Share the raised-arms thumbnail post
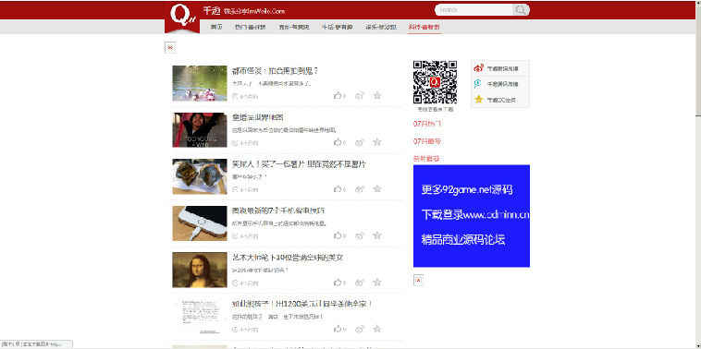Viewport: 701px width, 349px height. (x=359, y=142)
